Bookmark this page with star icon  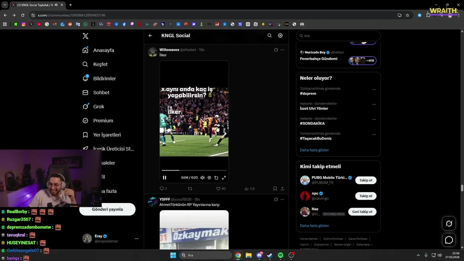click(x=407, y=15)
